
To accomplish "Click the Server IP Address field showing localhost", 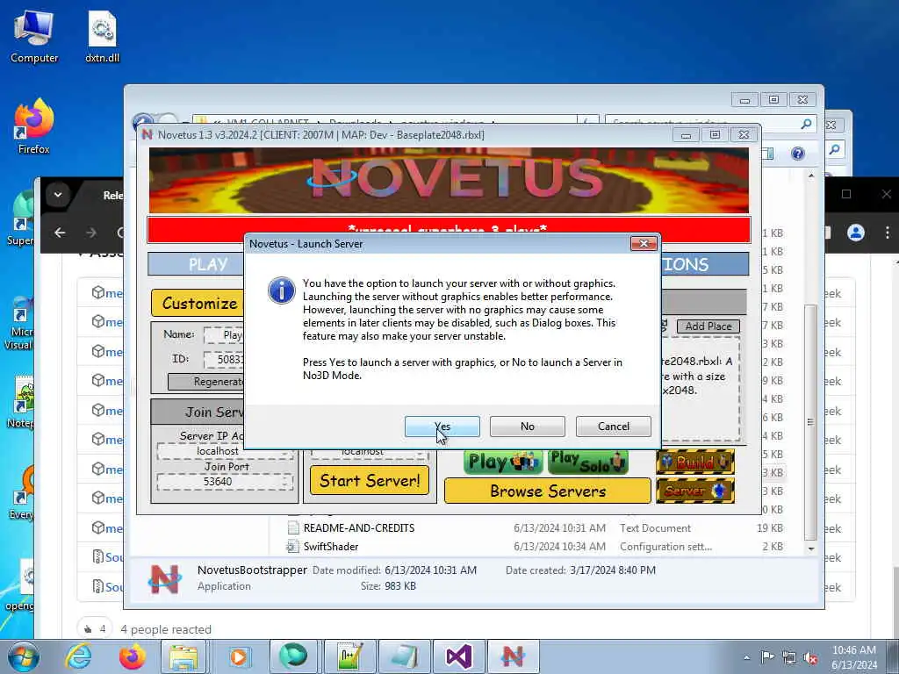I will [x=224, y=452].
